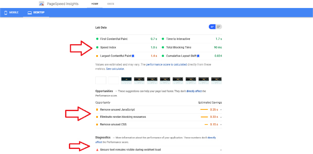The height and width of the screenshot is (154, 313).
Task: Click the bookmark icon beside Largest Contentful Paint
Action: pyautogui.click(x=133, y=56)
